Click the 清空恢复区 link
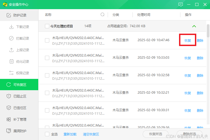 pyautogui.click(x=91, y=134)
